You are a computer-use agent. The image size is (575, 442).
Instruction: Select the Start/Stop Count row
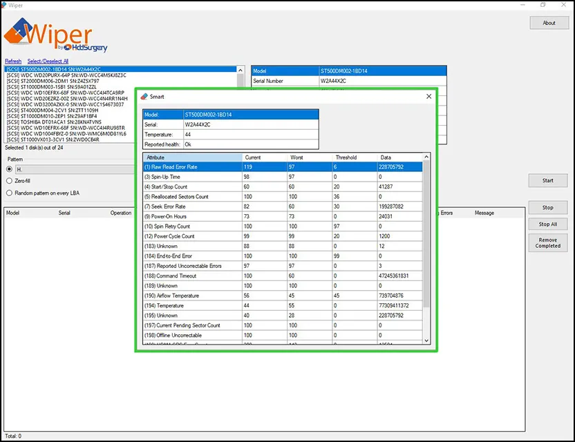coord(283,186)
